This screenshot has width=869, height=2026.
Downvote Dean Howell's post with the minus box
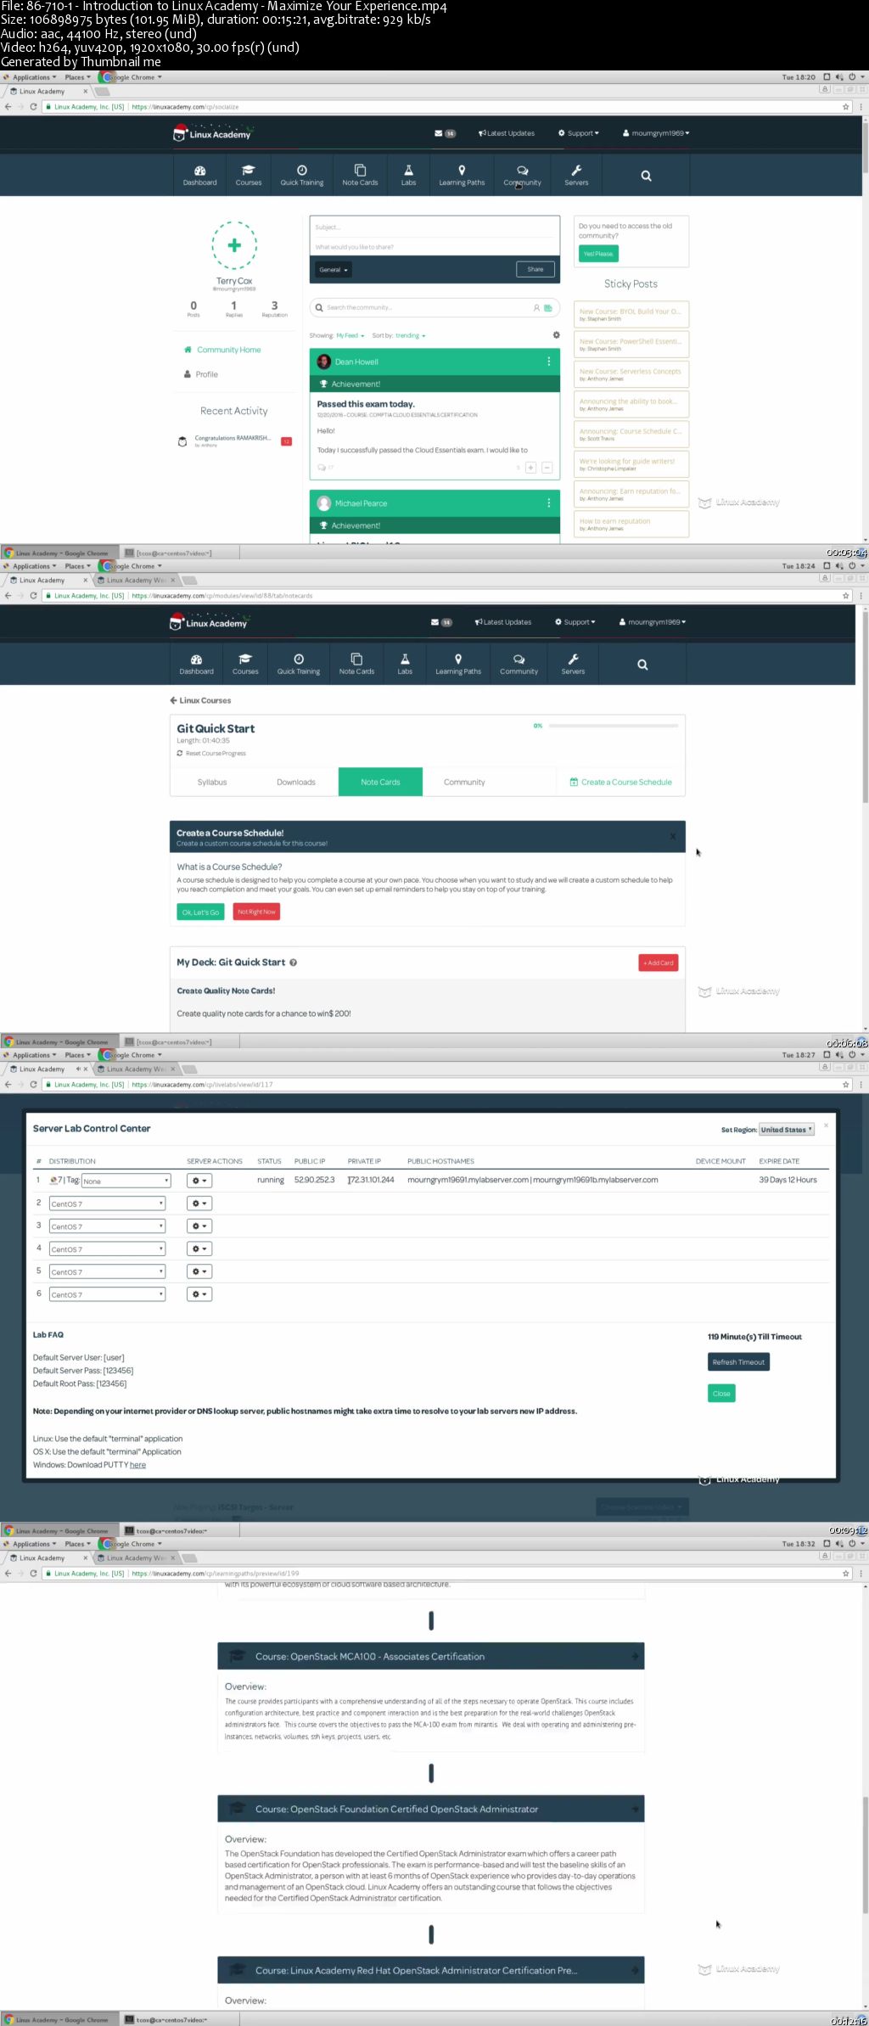click(x=547, y=468)
